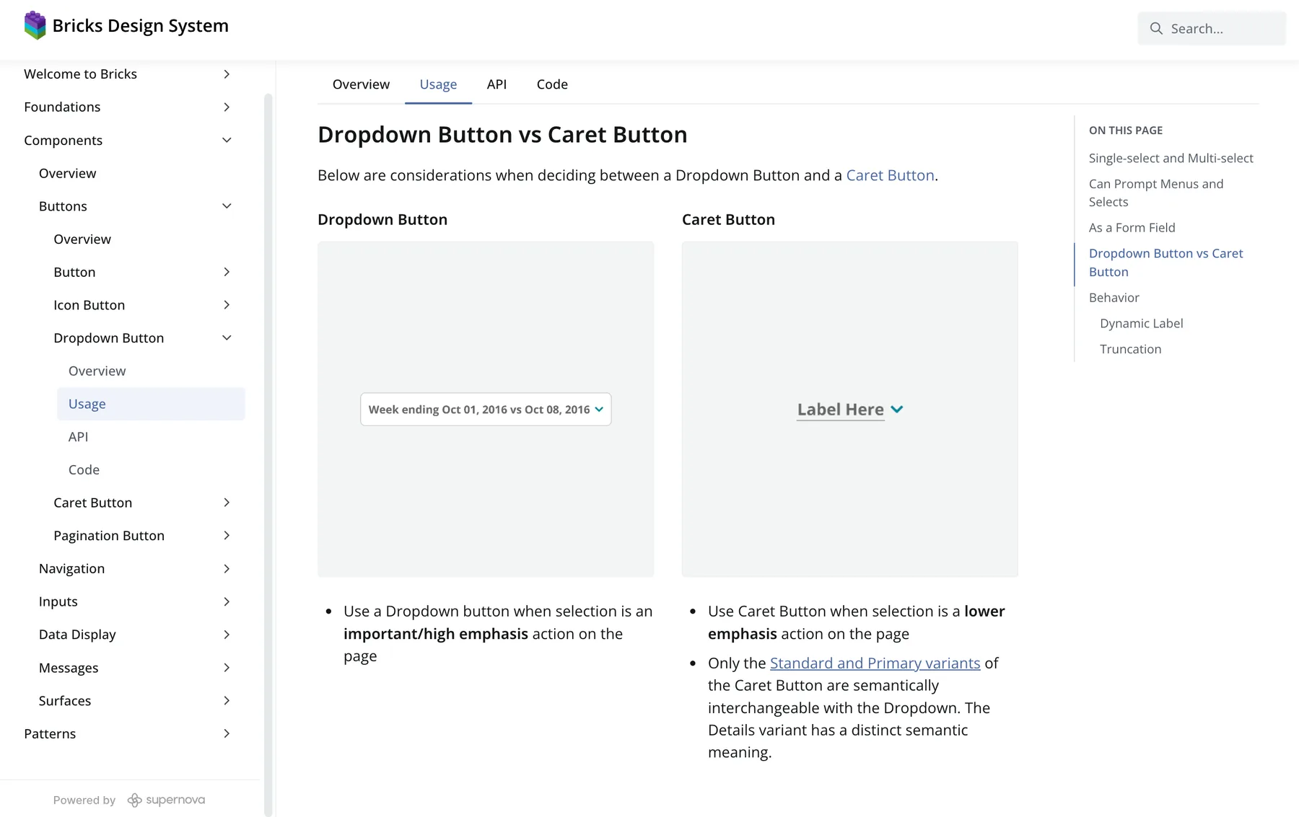This screenshot has width=1299, height=817.
Task: Open Icon Button sidebar item
Action: 89,305
